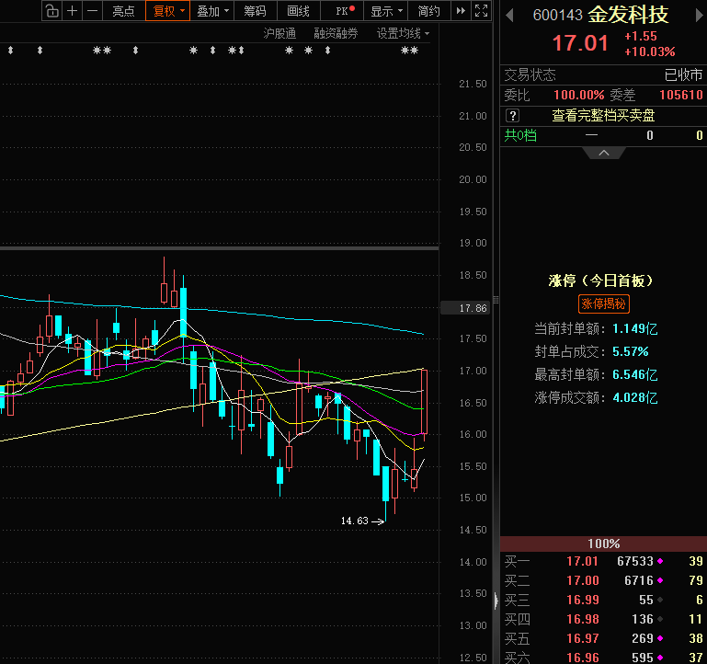The image size is (707, 664).
Task: Go to previous stock with left arrow
Action: click(x=509, y=16)
